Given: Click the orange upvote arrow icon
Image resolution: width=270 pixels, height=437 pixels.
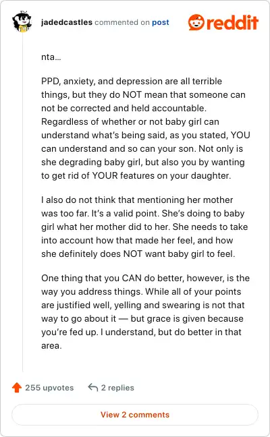Looking at the screenshot, I should (17, 387).
